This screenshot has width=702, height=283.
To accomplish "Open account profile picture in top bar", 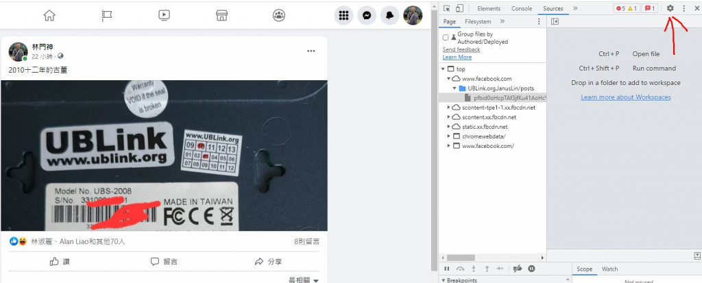I will click(x=413, y=16).
